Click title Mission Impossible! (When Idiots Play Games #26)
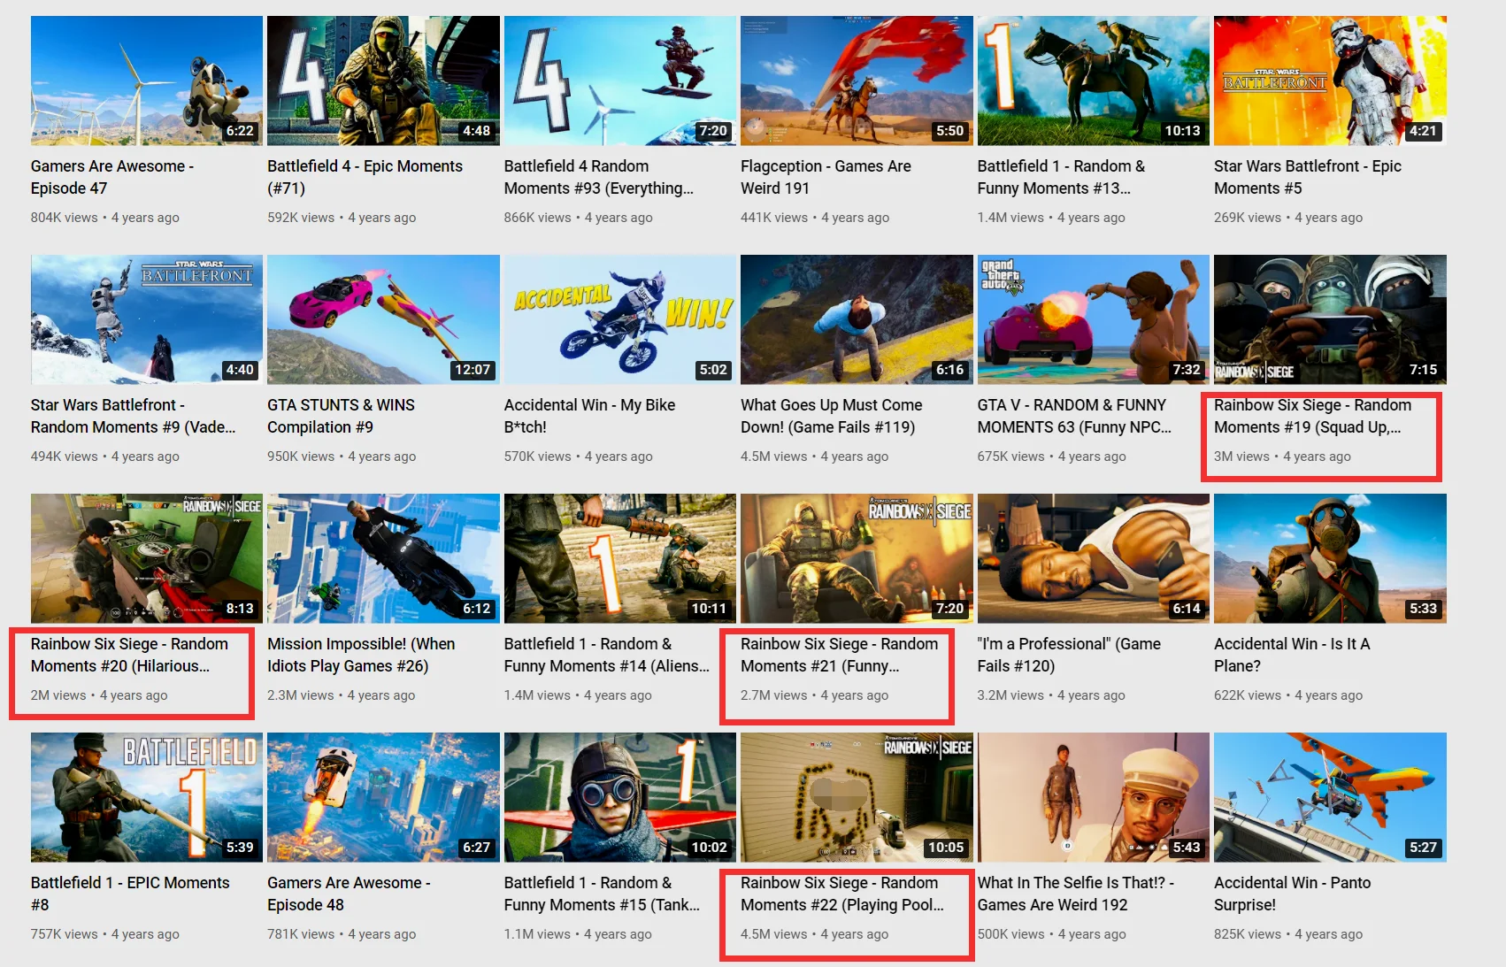The height and width of the screenshot is (967, 1506). point(361,655)
